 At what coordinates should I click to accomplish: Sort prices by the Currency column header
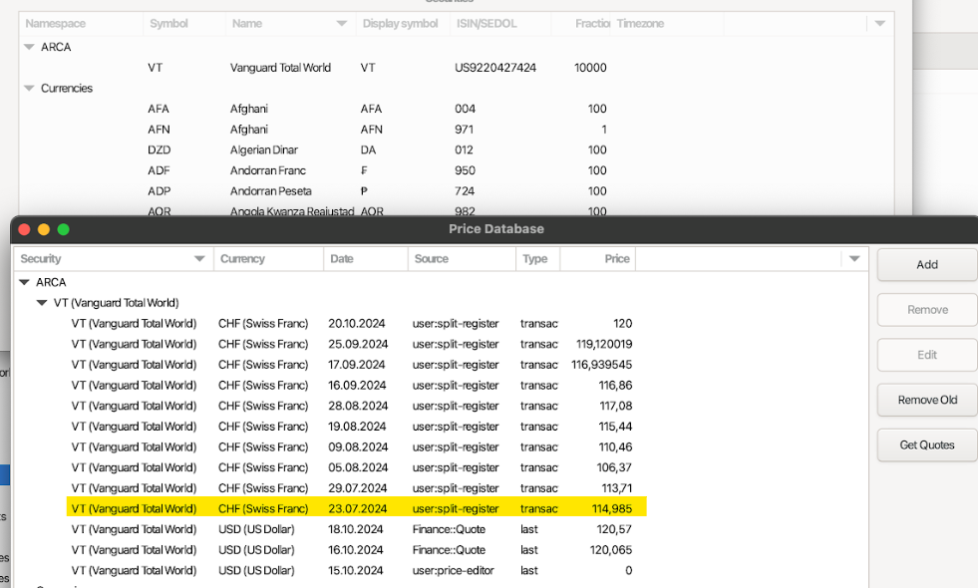click(x=268, y=259)
